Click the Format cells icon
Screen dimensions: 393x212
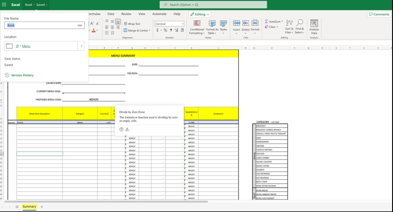[x=255, y=23]
